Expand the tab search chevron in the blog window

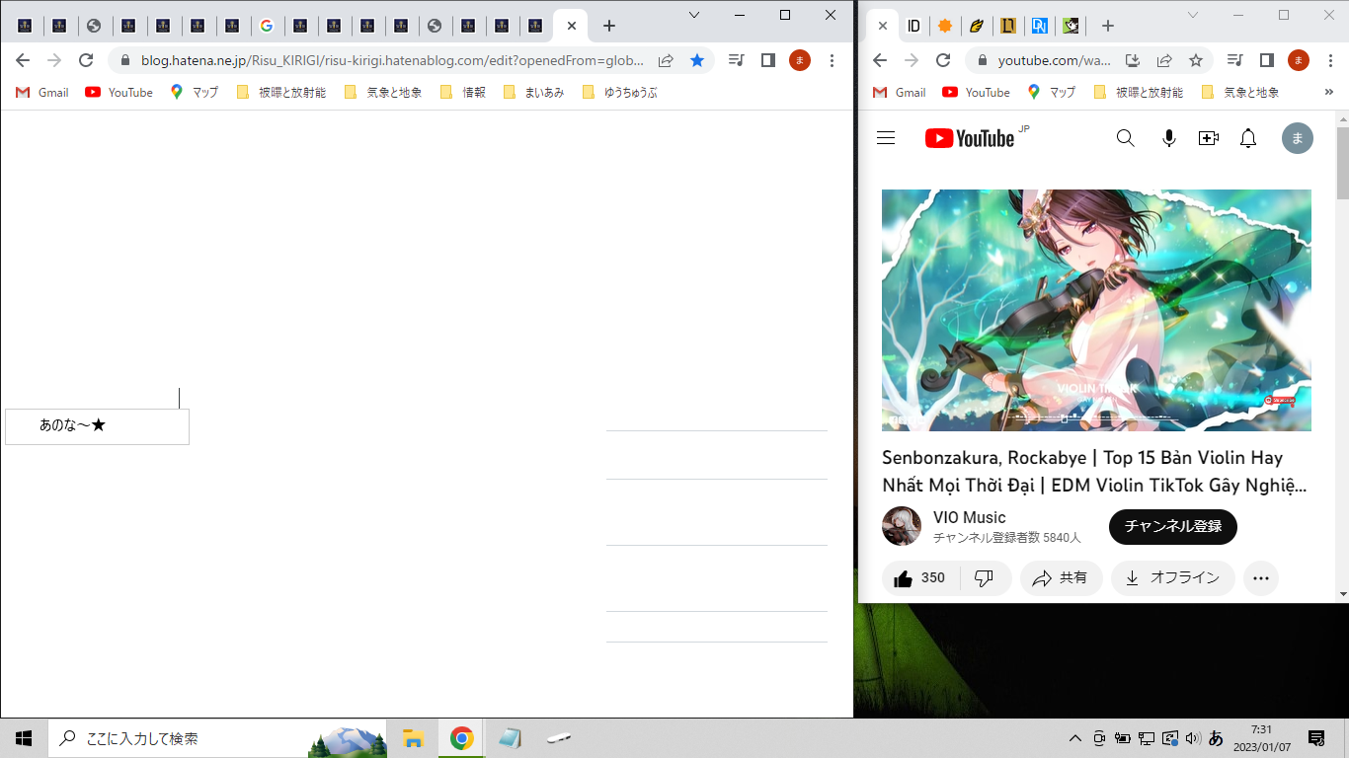point(694,15)
